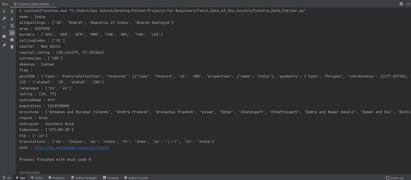This screenshot has height=180, width=411.
Task: Click the Stop process square icon
Action: pyautogui.click(x=4, y=27)
